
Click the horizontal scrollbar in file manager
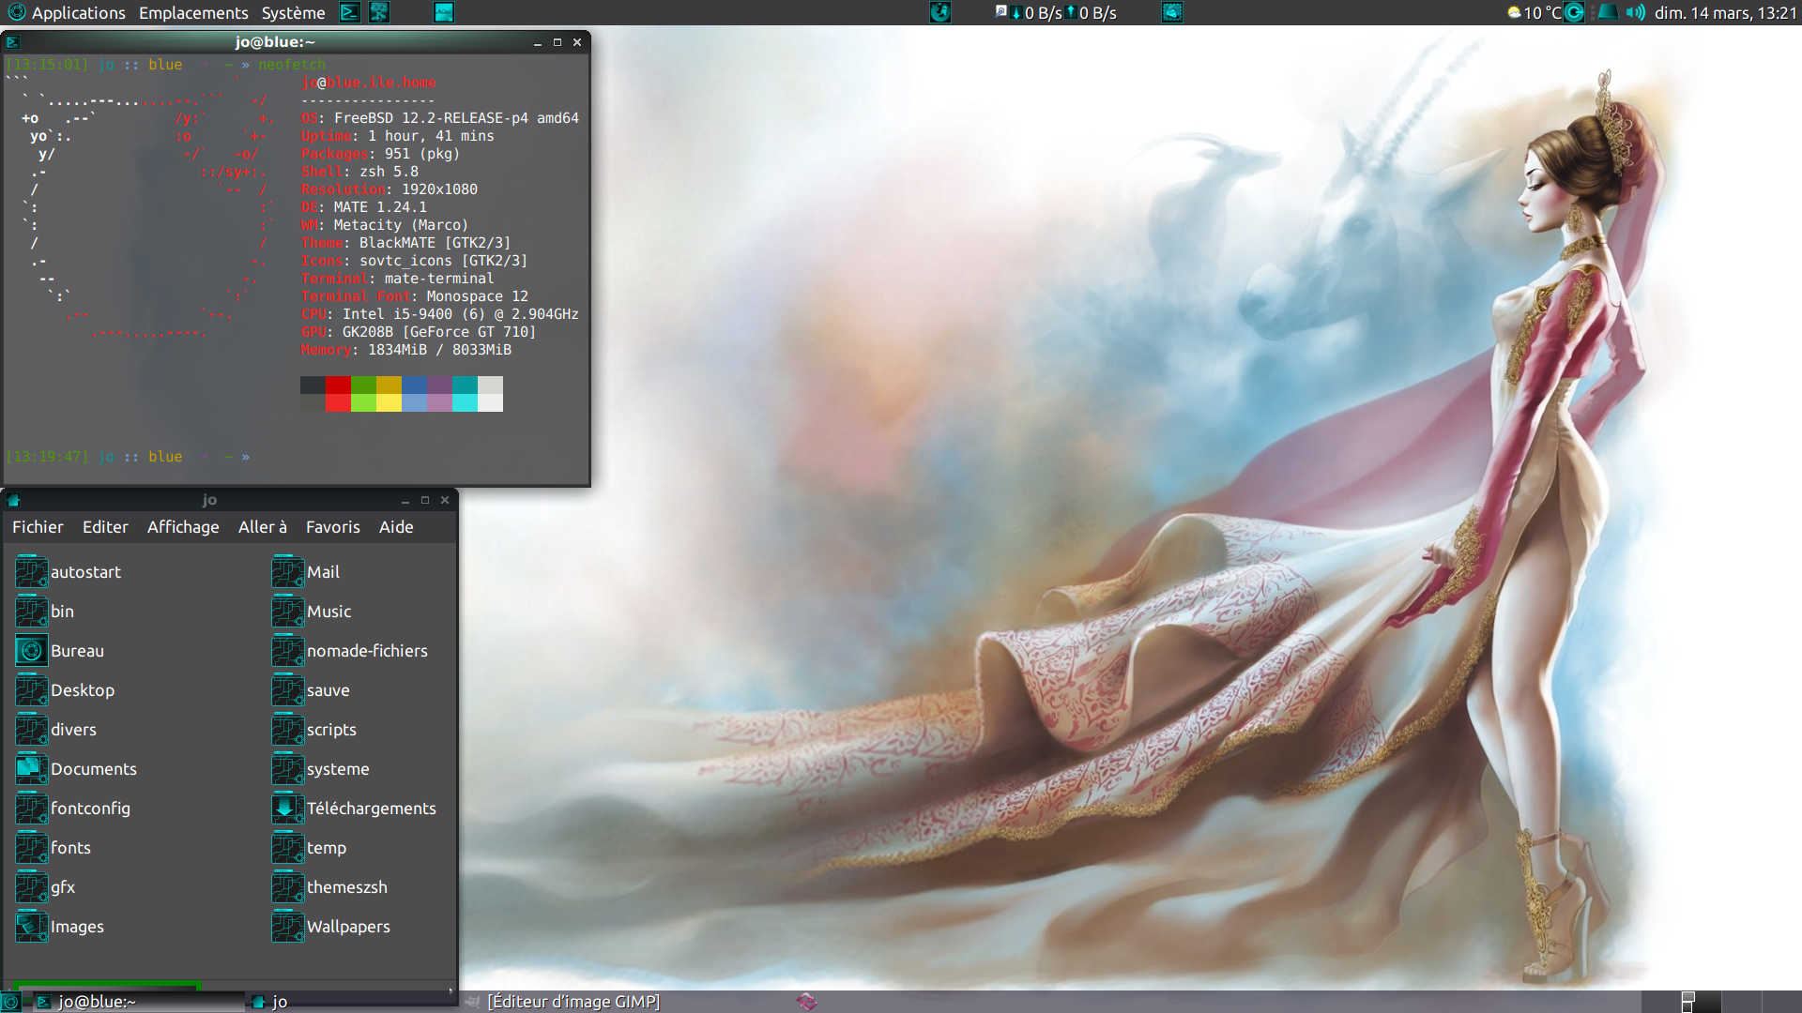click(x=105, y=986)
